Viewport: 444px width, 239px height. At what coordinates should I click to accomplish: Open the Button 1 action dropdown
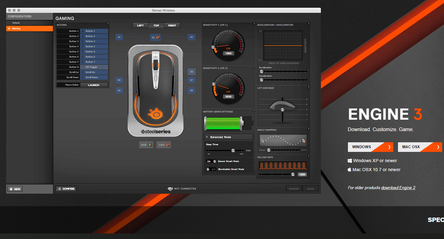(94, 31)
